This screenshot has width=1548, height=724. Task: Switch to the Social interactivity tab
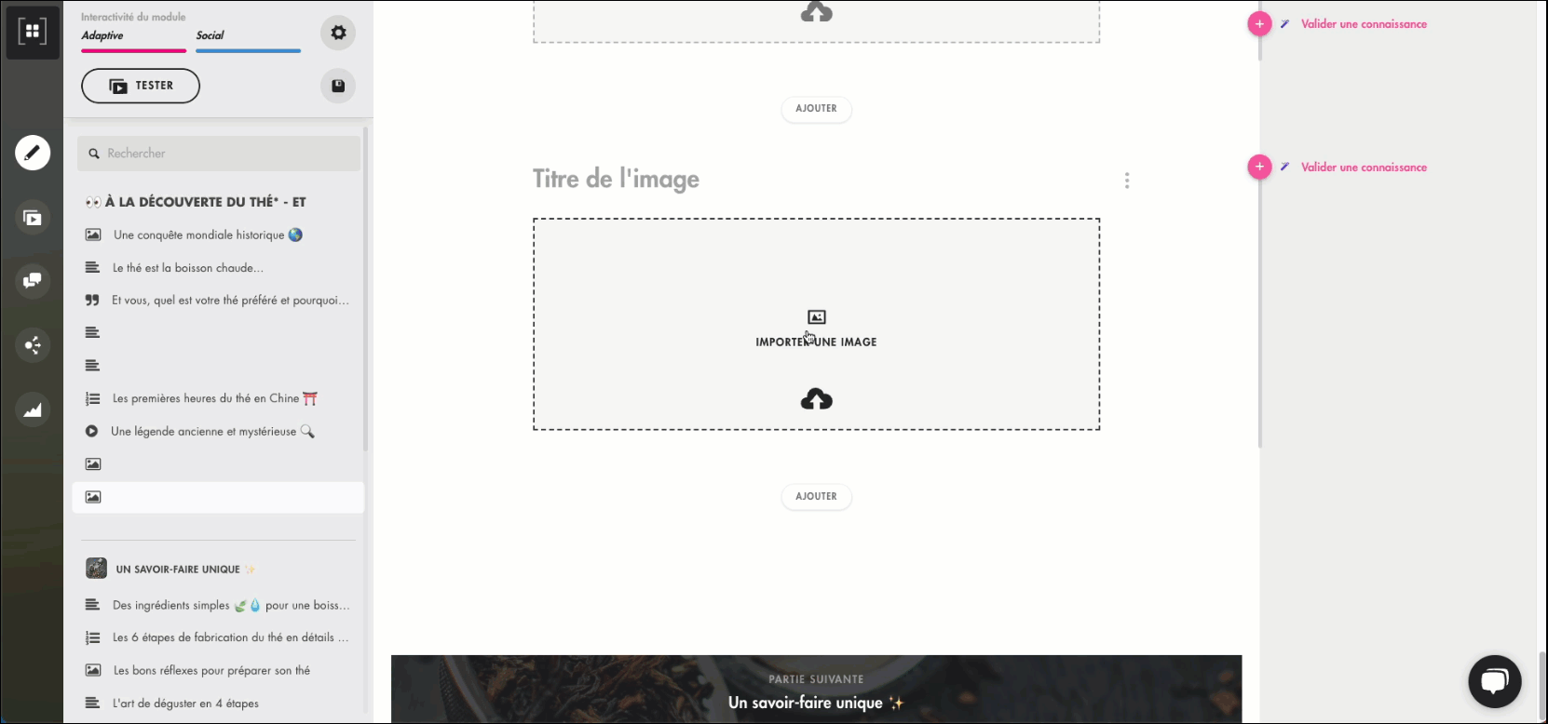coord(210,35)
